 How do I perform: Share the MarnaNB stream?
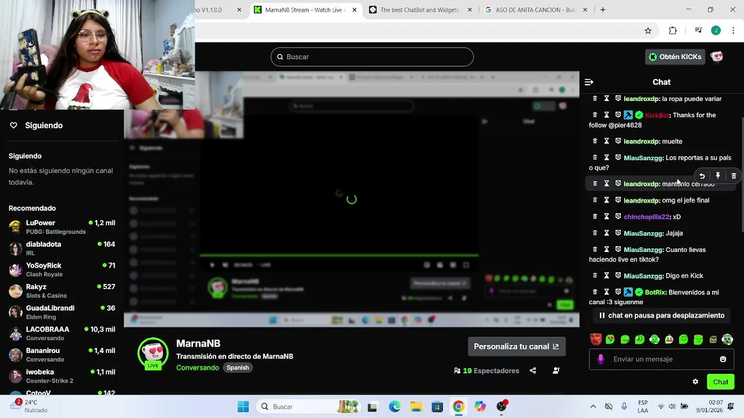click(x=532, y=370)
